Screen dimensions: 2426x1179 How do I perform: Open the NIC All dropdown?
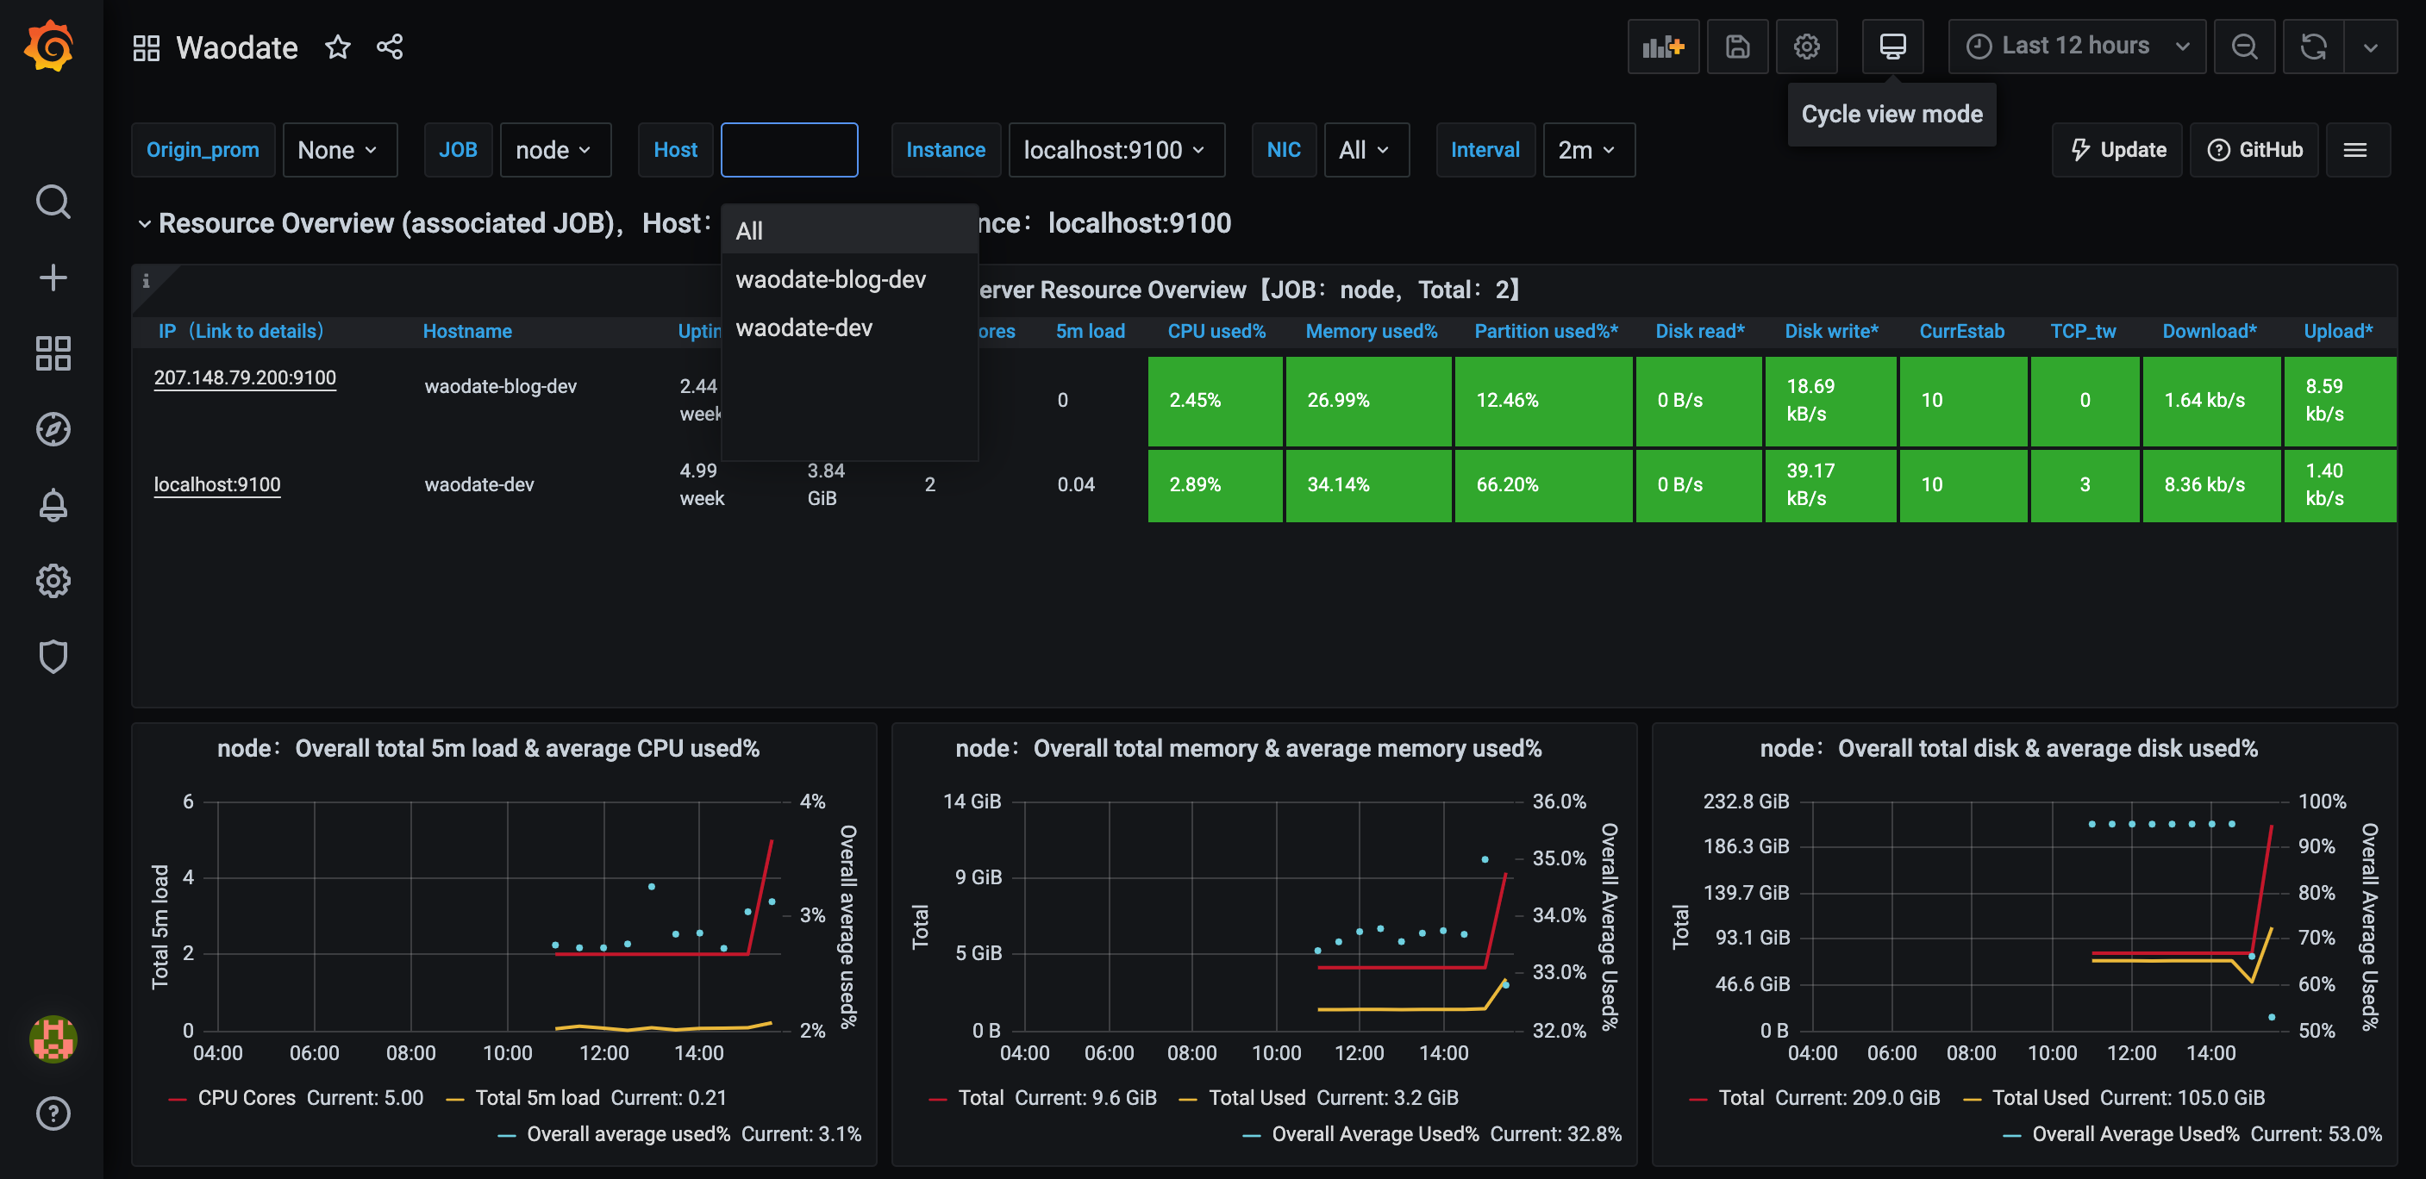[x=1366, y=149]
